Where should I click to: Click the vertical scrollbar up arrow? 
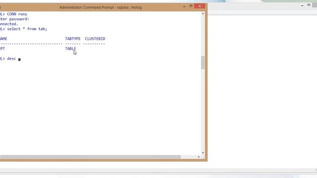203,14
